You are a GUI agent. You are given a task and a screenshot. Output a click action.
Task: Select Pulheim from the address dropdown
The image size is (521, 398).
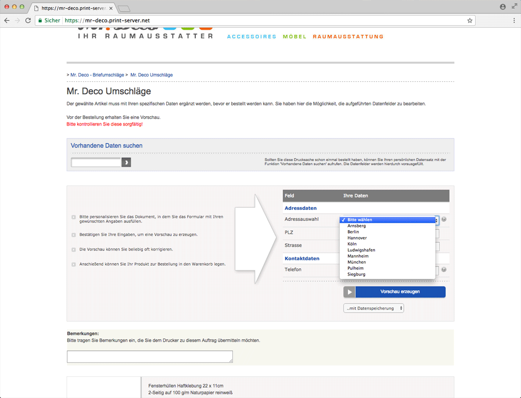coord(388,268)
